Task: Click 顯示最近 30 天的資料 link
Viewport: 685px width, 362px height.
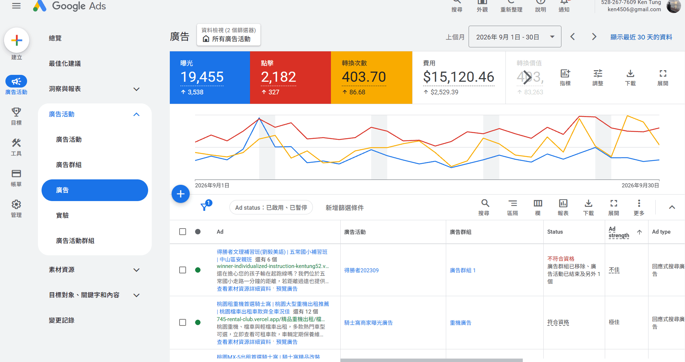Action: 641,37
